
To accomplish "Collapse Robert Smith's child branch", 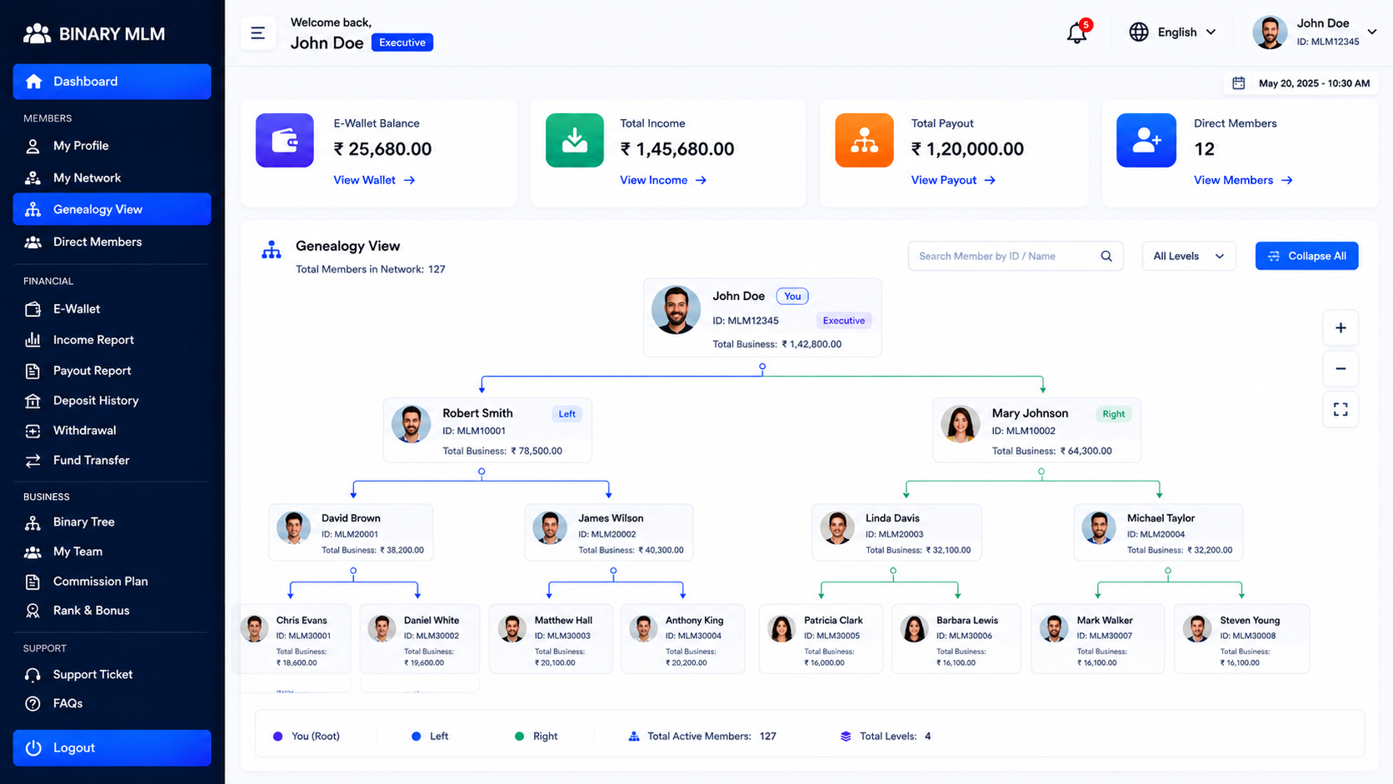I will [482, 472].
